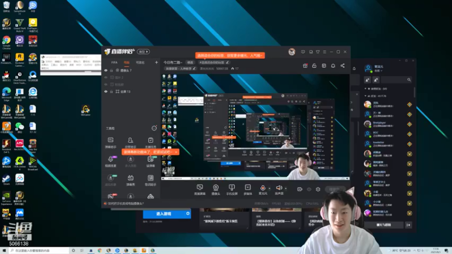Open the mode switch pill next to the logo
452x254 pixels.
[144, 52]
